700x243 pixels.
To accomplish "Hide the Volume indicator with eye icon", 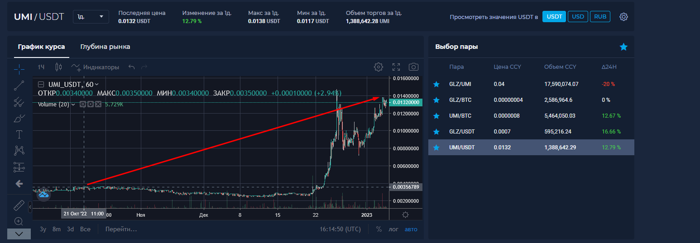I will (83, 104).
